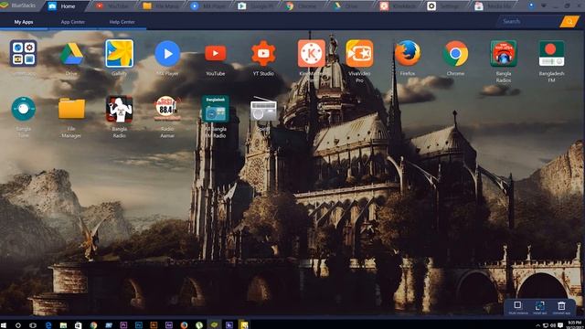Open Microsoft Edge from the taskbar

tap(48, 325)
